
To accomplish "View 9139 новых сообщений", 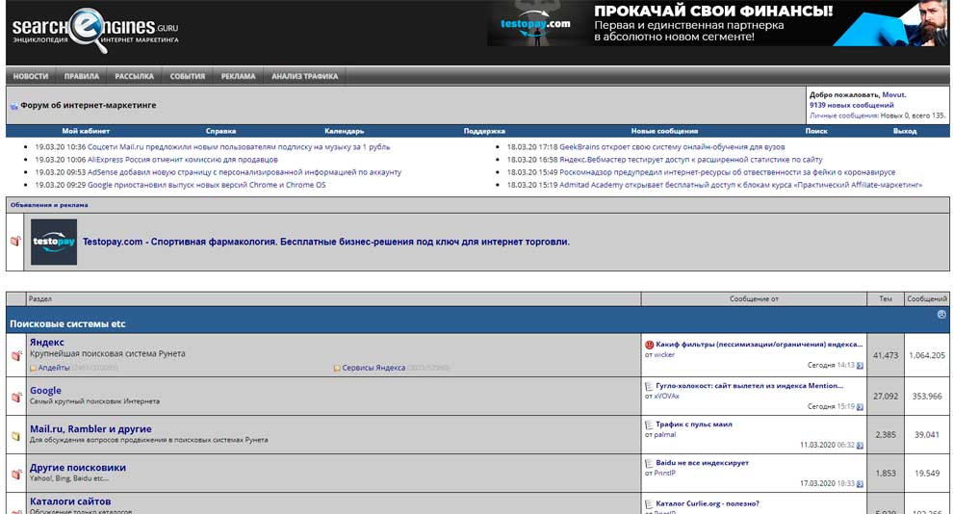I will point(852,105).
